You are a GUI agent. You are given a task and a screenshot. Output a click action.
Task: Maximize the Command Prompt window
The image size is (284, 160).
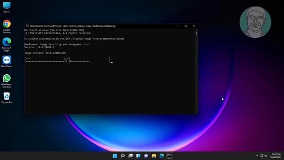point(185,26)
